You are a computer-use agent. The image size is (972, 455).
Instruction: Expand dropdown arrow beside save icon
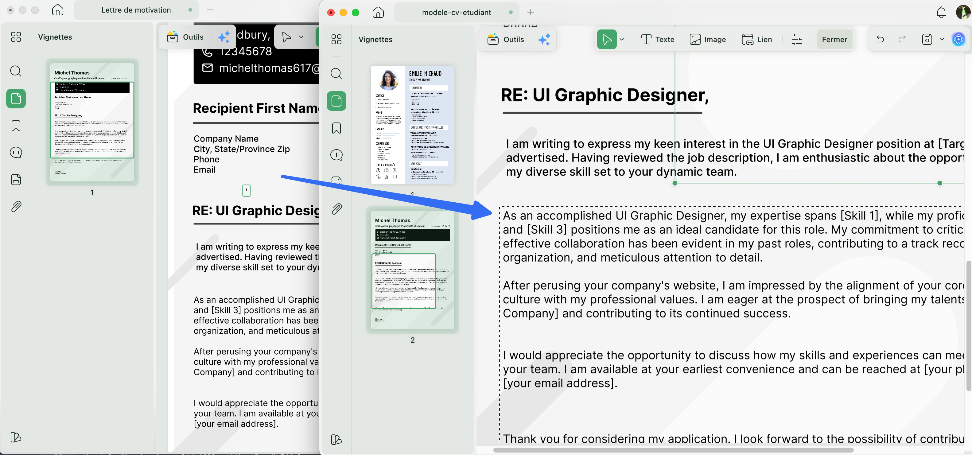[941, 39]
